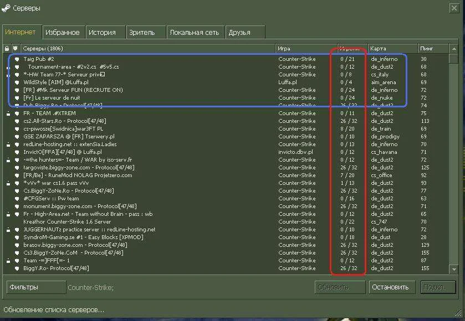Click the Luffa.pl game cell
The image size is (465, 321).
(287, 82)
